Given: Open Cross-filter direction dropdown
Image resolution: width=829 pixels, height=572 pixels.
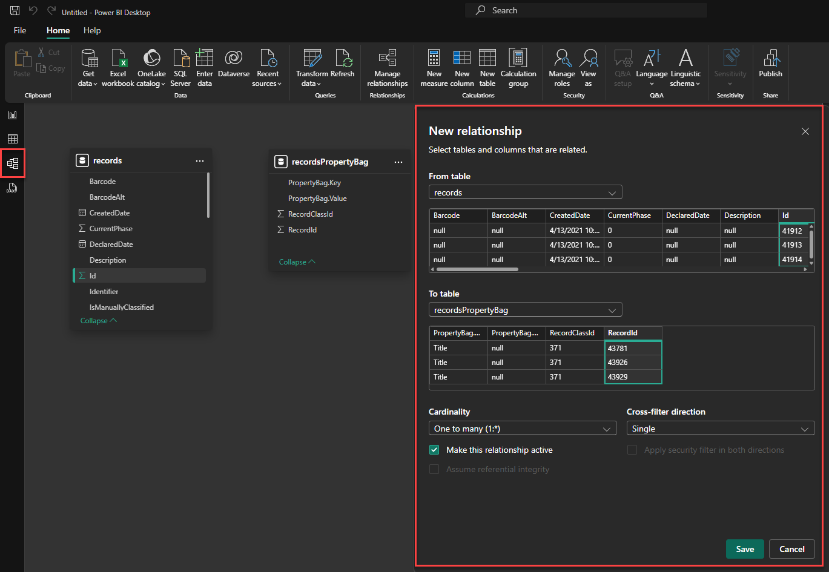Looking at the screenshot, I should [720, 429].
